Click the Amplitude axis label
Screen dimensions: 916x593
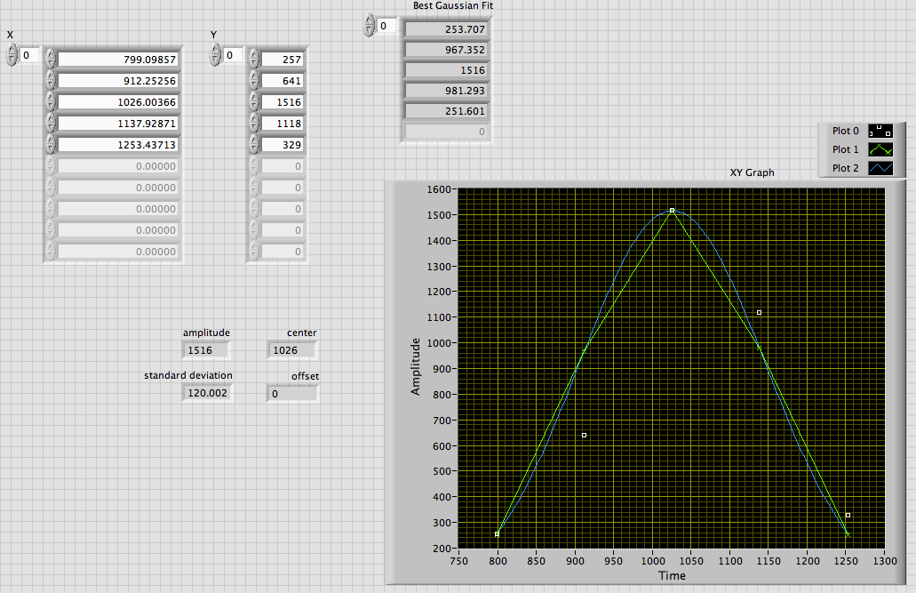click(x=416, y=366)
